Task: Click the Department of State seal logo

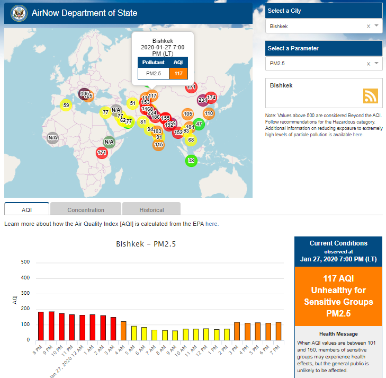Action: [x=18, y=13]
